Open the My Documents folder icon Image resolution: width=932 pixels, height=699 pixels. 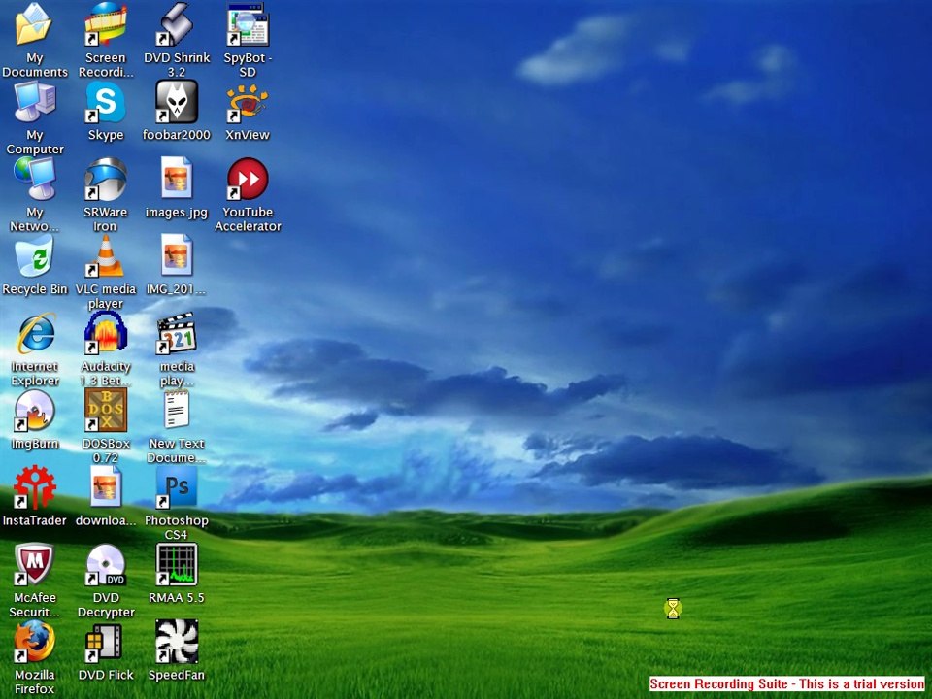click(35, 23)
